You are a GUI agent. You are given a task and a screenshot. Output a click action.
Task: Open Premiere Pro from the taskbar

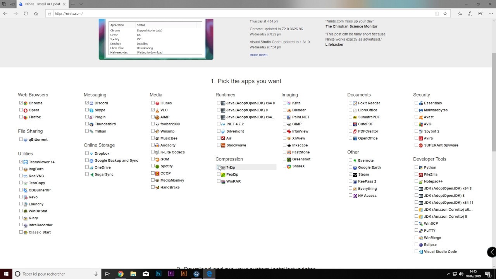click(171, 274)
